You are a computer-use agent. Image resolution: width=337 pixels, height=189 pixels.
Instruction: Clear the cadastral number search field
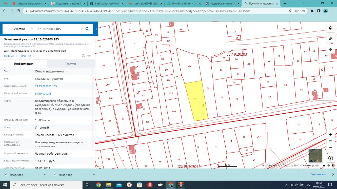coord(82,29)
